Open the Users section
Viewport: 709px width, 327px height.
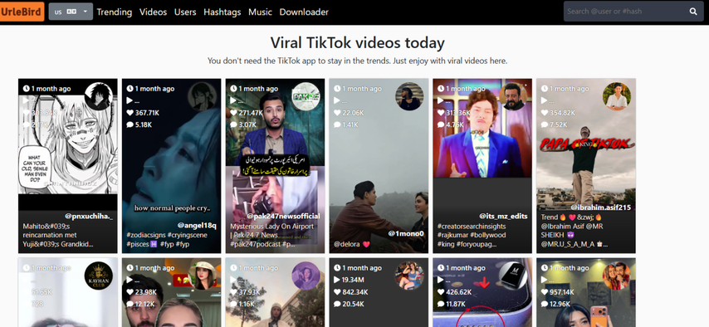coord(185,12)
